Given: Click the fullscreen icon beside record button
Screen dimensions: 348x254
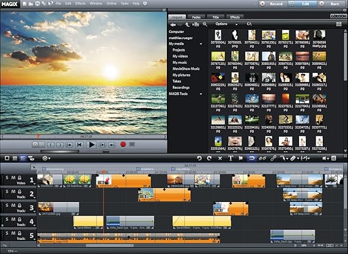Looking at the screenshot, I should pyautogui.click(x=132, y=144).
